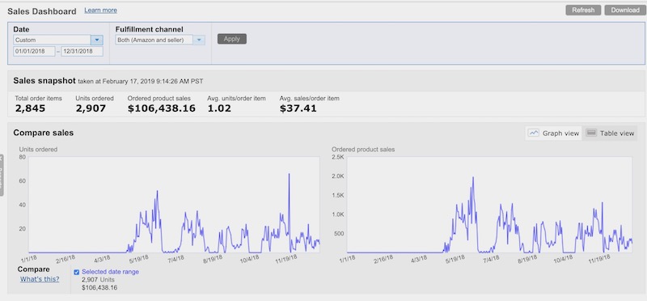Click the Graph view chart icon
Viewport: 647px width, 301px height.
(x=535, y=133)
